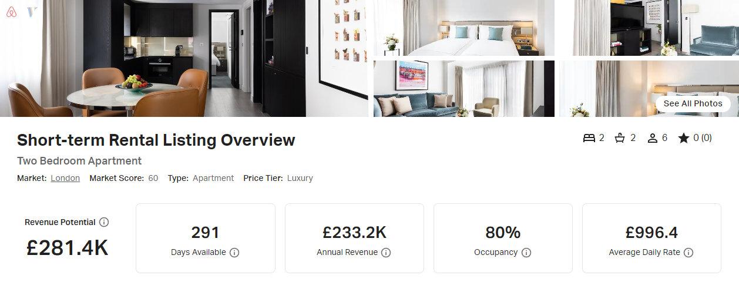
Task: Select the Annual Revenue £233.2K card
Action: click(354, 238)
